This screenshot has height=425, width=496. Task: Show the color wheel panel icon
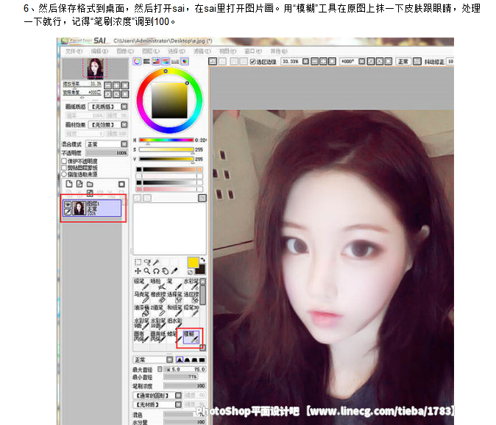[x=137, y=61]
